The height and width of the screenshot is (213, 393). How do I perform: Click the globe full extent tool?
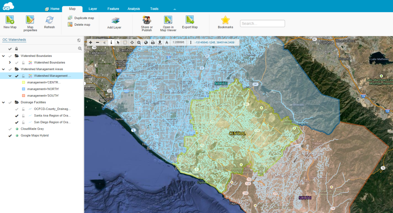tap(146, 43)
